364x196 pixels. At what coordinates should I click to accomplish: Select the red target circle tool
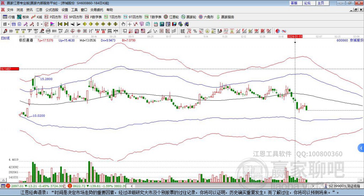[x=73, y=31]
